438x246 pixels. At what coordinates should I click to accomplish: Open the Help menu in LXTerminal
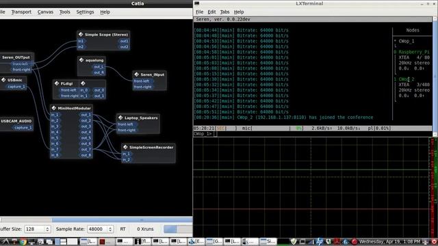pyautogui.click(x=239, y=12)
